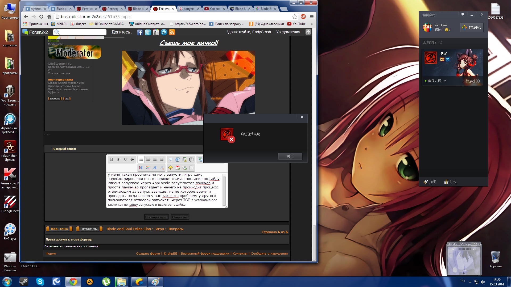Click the профиль button under Chudo
This screenshot has height=287, width=511.
[x=55, y=99]
